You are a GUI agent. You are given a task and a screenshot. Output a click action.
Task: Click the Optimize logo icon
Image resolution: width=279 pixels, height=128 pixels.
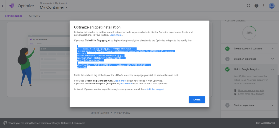pyautogui.click(x=12, y=6)
